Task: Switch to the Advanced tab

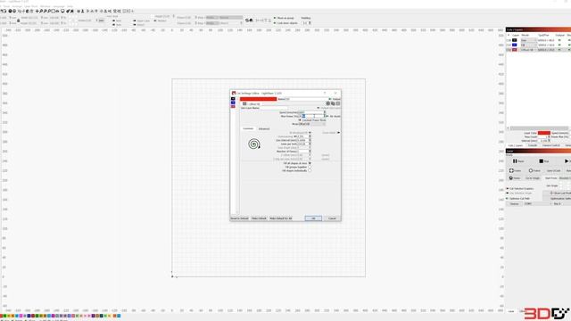Action: pos(264,128)
